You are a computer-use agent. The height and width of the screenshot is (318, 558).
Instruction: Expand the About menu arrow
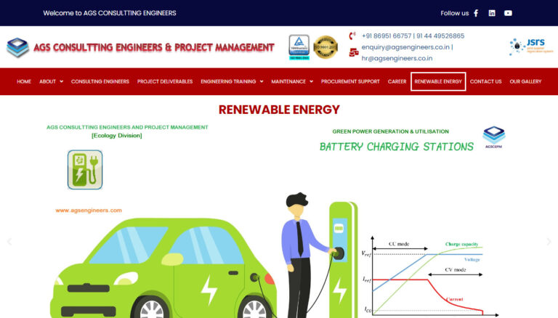click(62, 81)
